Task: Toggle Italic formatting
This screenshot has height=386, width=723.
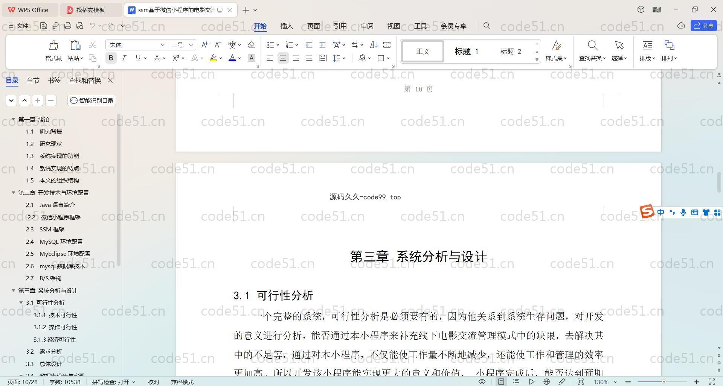Action: 124,58
